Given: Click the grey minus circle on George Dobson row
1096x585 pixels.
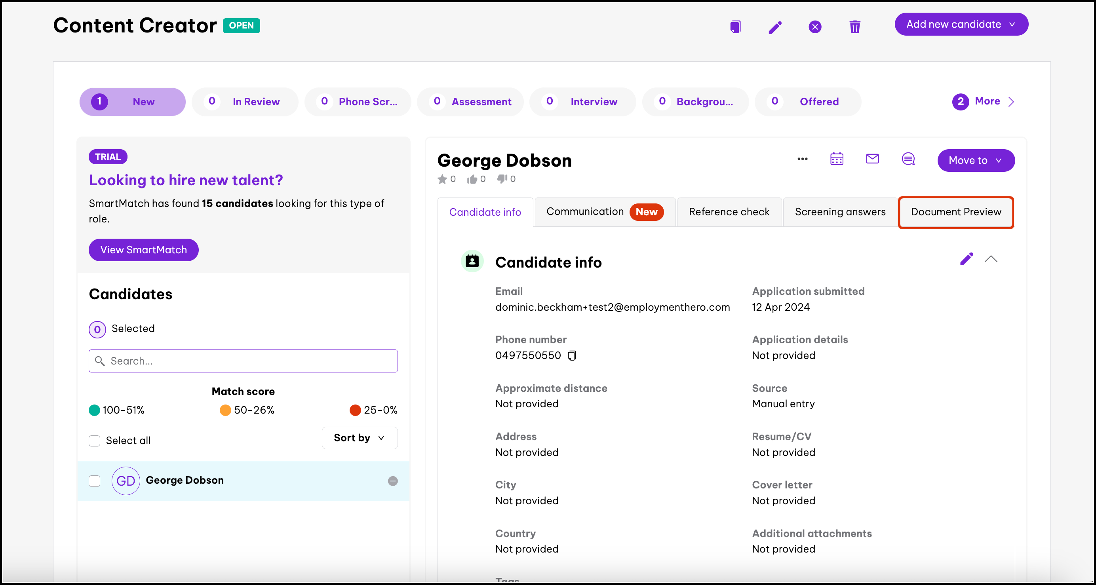Looking at the screenshot, I should (393, 481).
